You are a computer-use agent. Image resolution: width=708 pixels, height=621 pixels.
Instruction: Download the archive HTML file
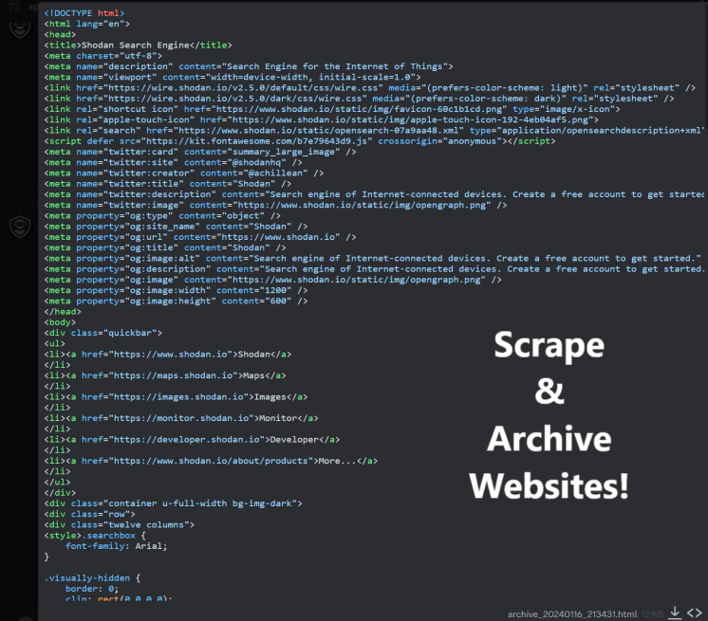pyautogui.click(x=675, y=612)
